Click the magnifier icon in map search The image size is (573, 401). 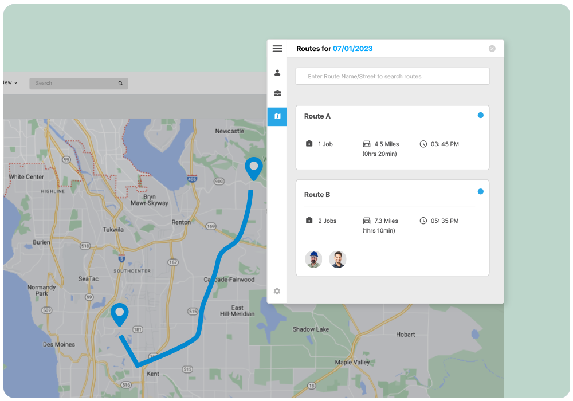pos(120,83)
